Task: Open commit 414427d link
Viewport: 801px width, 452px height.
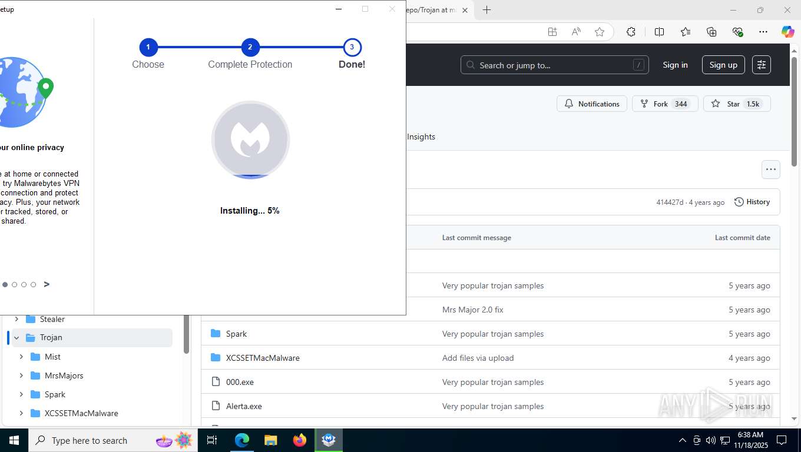Action: click(670, 202)
